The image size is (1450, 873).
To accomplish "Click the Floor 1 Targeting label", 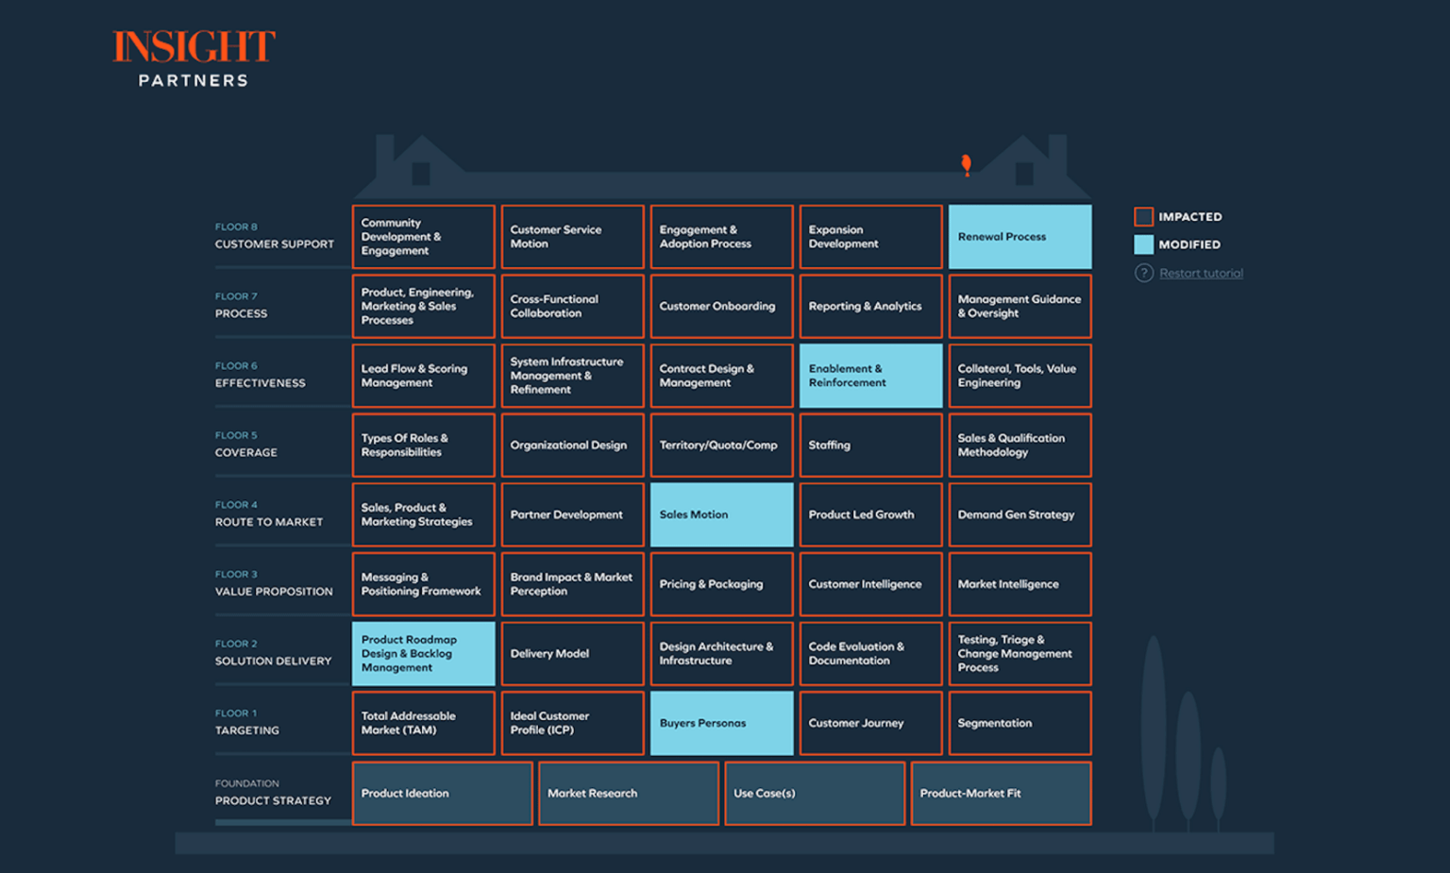I will click(x=247, y=723).
